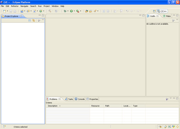Open the Problems view menu triangle
Screen dimensions: 180x129
171,98
